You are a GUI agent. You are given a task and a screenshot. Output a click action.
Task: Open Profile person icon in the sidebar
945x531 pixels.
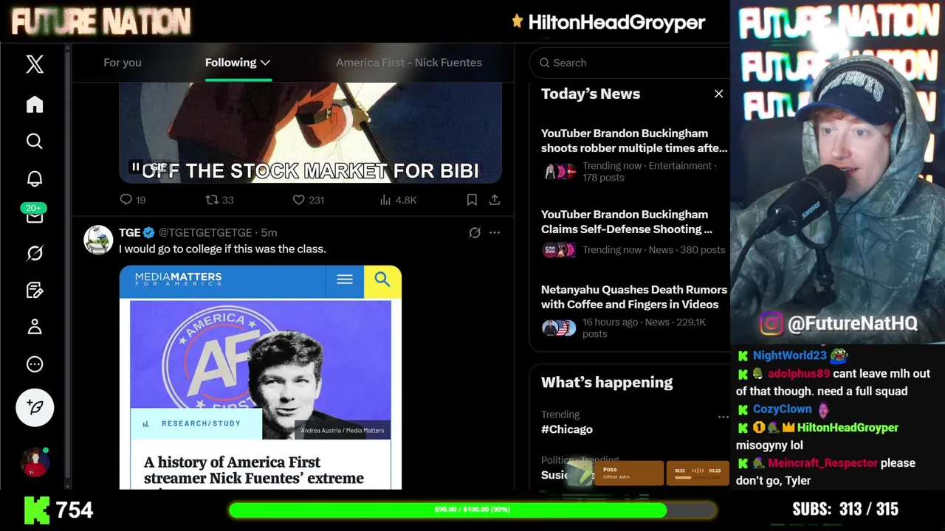click(35, 327)
